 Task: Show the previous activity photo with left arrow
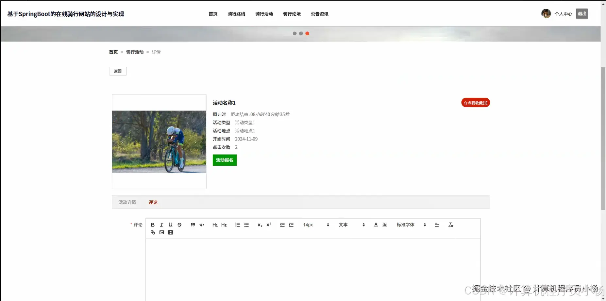[x=122, y=142]
